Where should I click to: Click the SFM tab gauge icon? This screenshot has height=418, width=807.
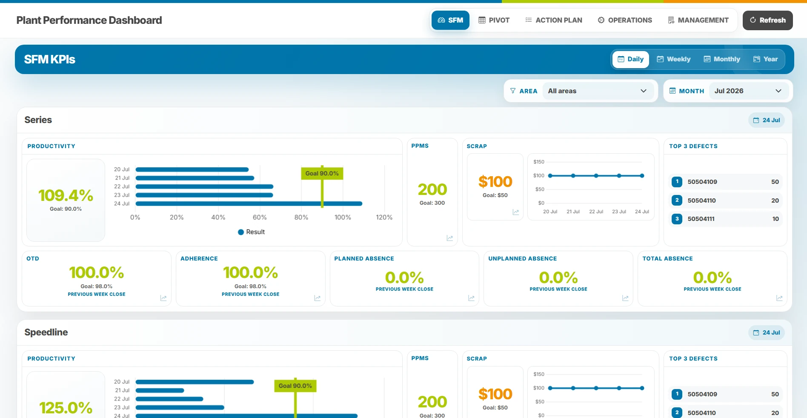(441, 20)
